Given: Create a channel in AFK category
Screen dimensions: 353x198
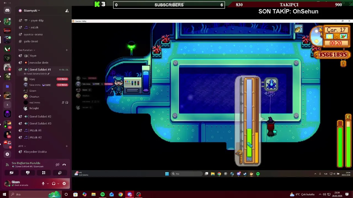Looking at the screenshot, I should coord(67,146).
